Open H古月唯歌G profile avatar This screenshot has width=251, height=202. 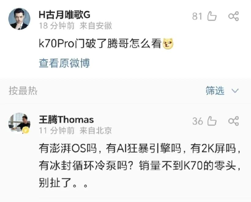point(19,19)
